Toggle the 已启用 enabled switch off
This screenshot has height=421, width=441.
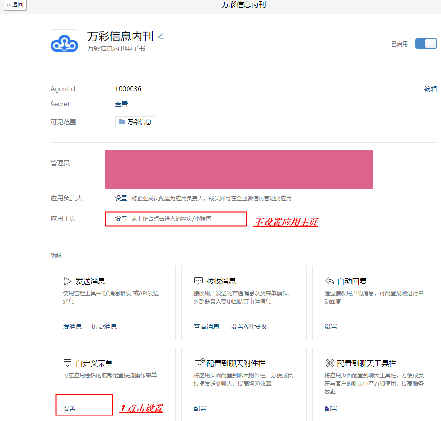(x=426, y=44)
